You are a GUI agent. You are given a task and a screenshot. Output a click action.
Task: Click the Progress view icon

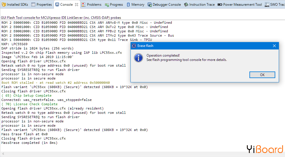click(x=107, y=5)
